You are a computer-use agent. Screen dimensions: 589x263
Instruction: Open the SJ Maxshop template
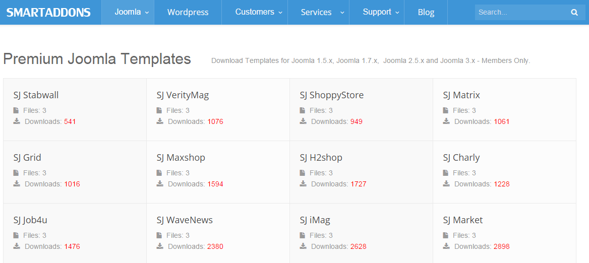pos(181,158)
